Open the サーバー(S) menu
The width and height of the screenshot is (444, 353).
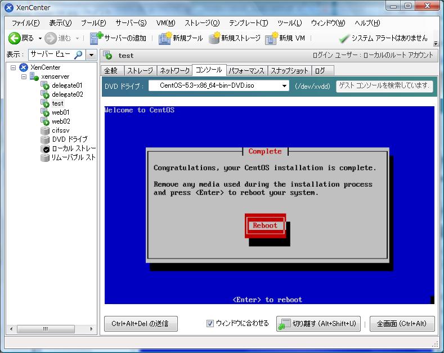131,23
